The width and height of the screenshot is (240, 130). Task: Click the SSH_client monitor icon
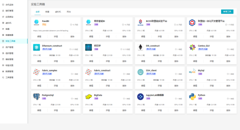coord(140,72)
